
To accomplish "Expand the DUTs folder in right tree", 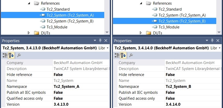I will tap(141, 33).
